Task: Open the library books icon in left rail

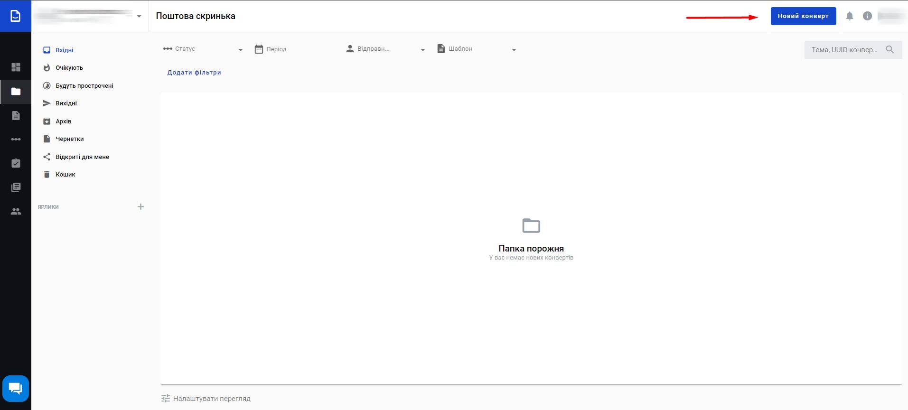Action: tap(16, 187)
